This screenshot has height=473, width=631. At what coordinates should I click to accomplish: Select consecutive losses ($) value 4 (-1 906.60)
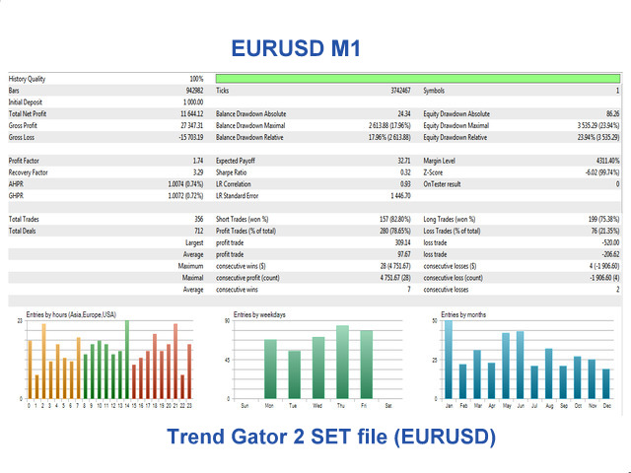pos(604,266)
